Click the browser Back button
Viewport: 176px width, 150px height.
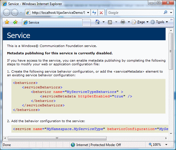[7, 13]
